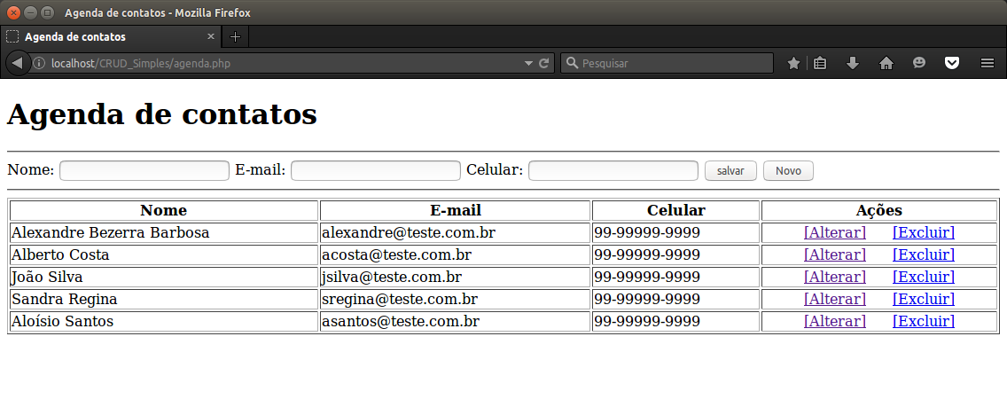
Task: Expand the URL history dropdown arrow
Action: click(x=528, y=64)
